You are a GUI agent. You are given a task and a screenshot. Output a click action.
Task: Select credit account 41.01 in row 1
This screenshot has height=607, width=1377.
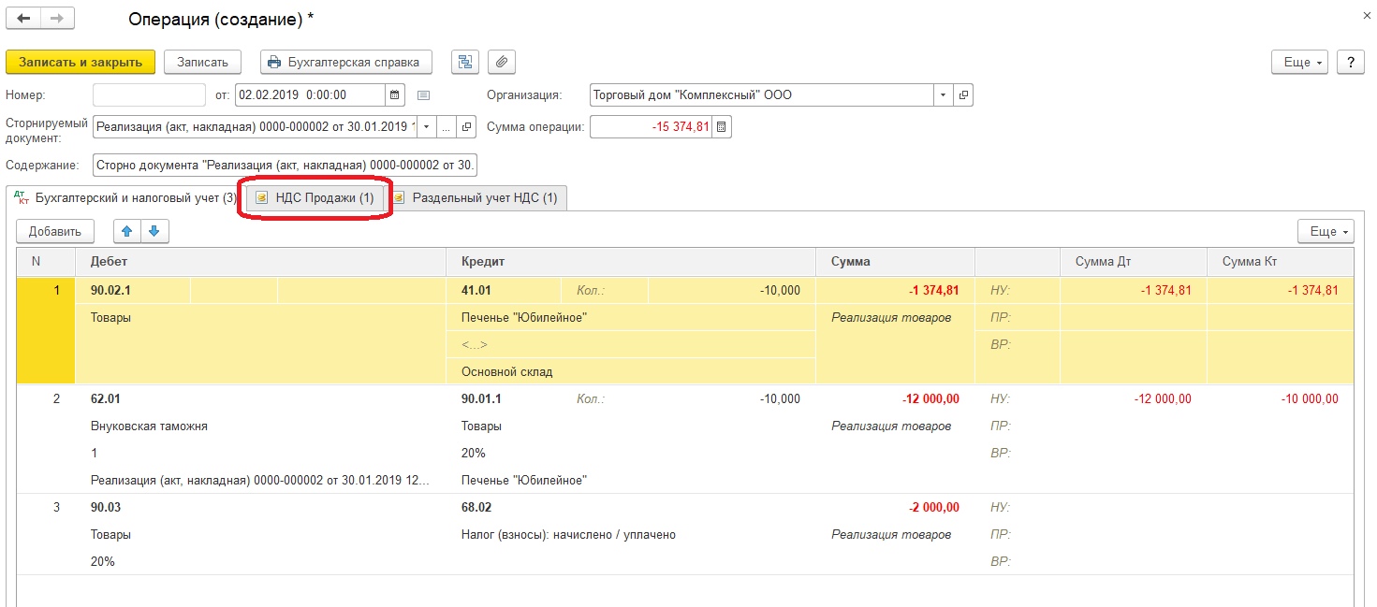click(x=476, y=291)
